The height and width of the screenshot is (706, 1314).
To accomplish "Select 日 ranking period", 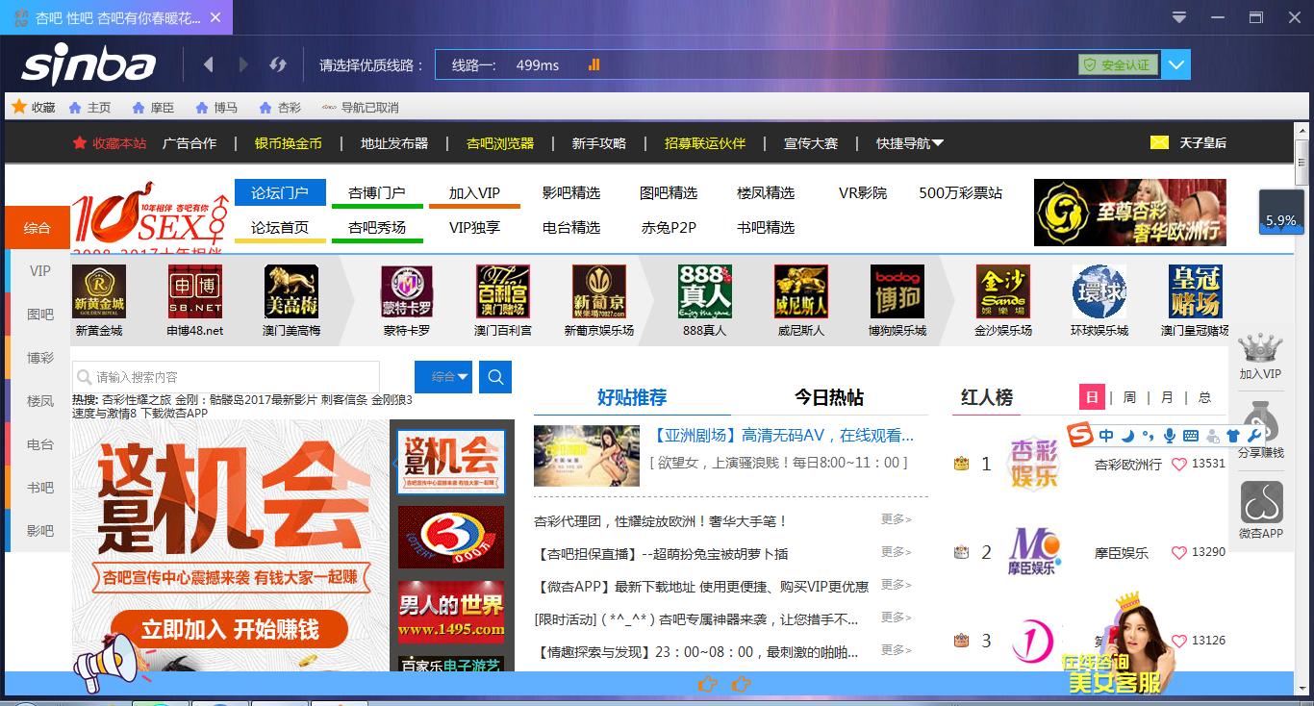I will point(1092,397).
